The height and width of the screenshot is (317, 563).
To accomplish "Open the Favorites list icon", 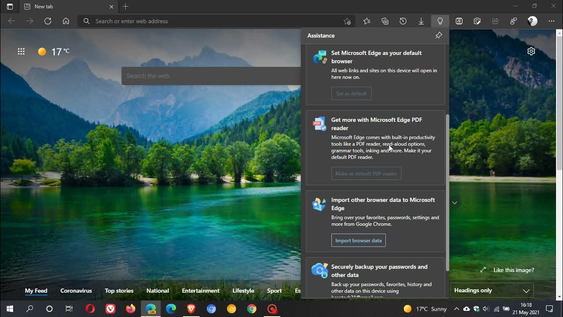I will tap(367, 21).
